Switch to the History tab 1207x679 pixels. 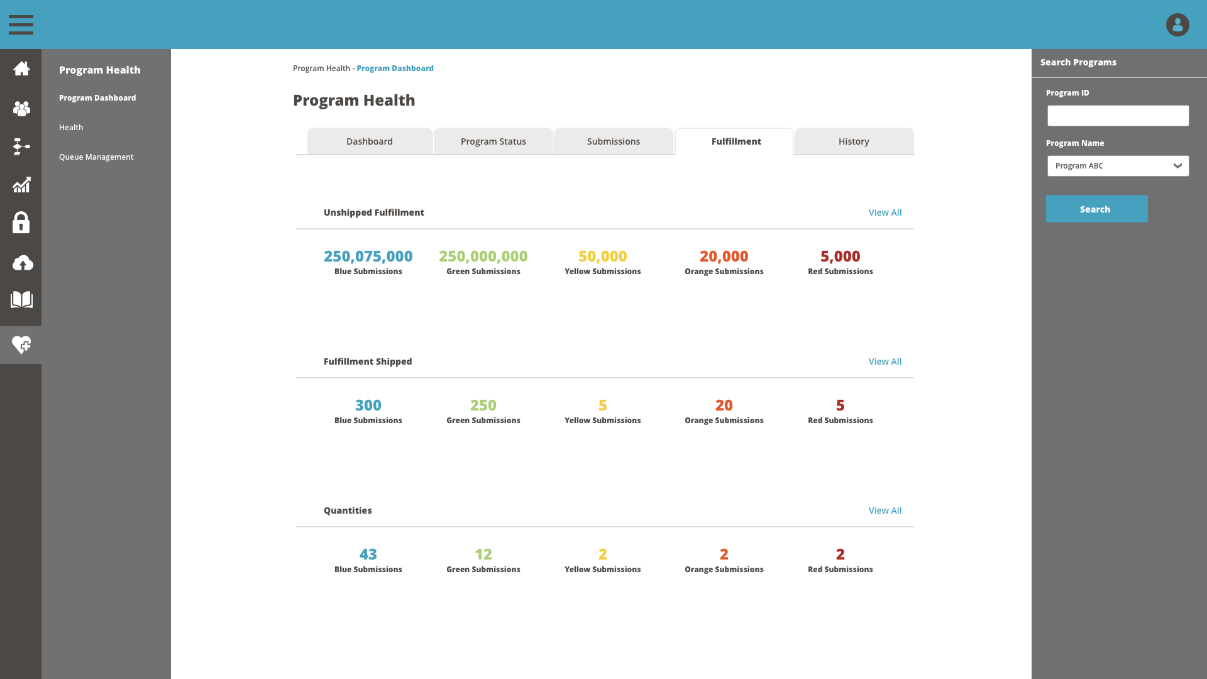tap(853, 141)
